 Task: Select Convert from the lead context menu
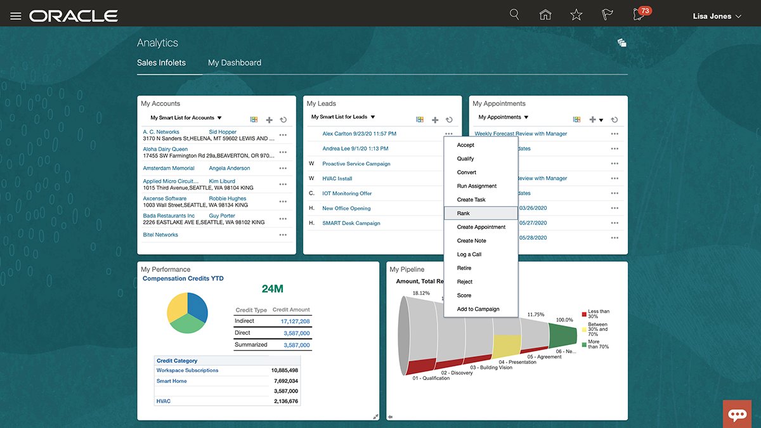(x=467, y=172)
